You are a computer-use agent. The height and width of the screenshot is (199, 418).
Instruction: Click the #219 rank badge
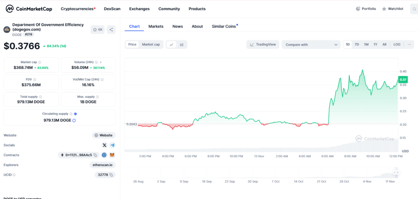[x=29, y=35]
